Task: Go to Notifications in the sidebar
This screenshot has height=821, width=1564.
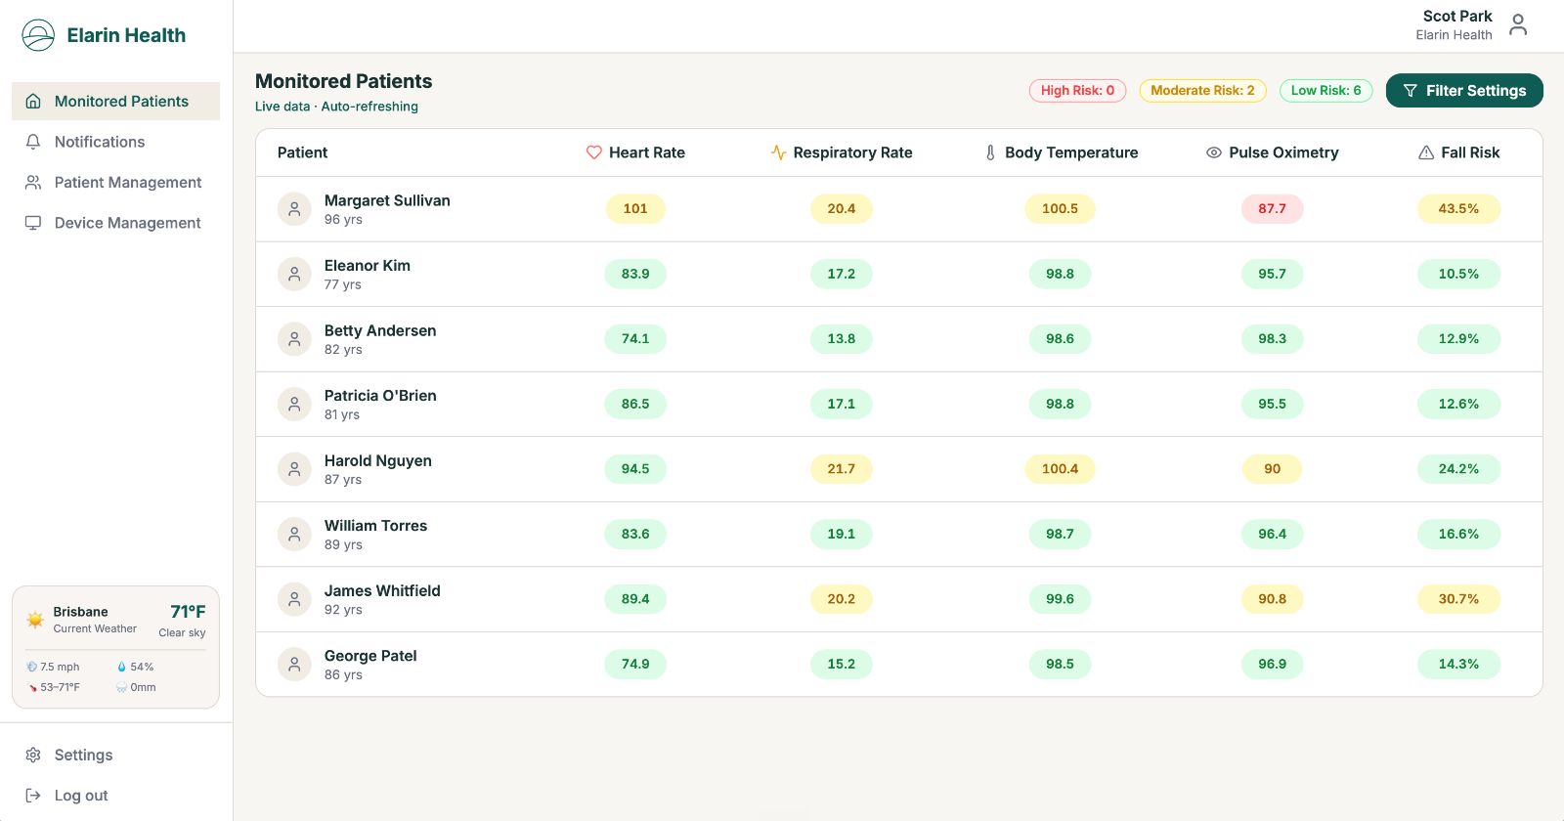Action: pyautogui.click(x=115, y=142)
